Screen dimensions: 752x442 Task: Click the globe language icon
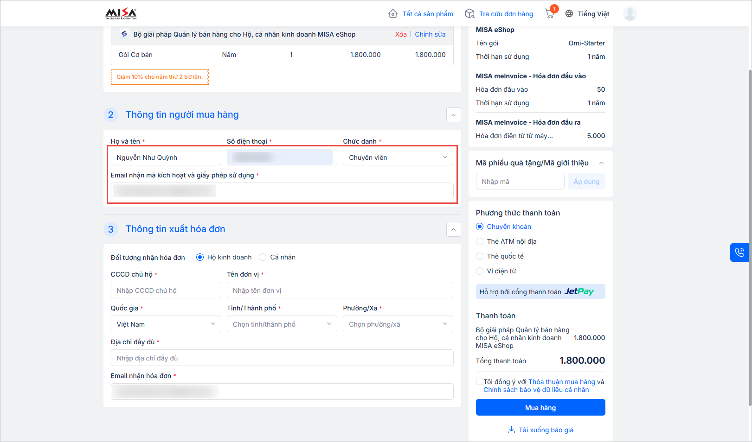pos(569,14)
